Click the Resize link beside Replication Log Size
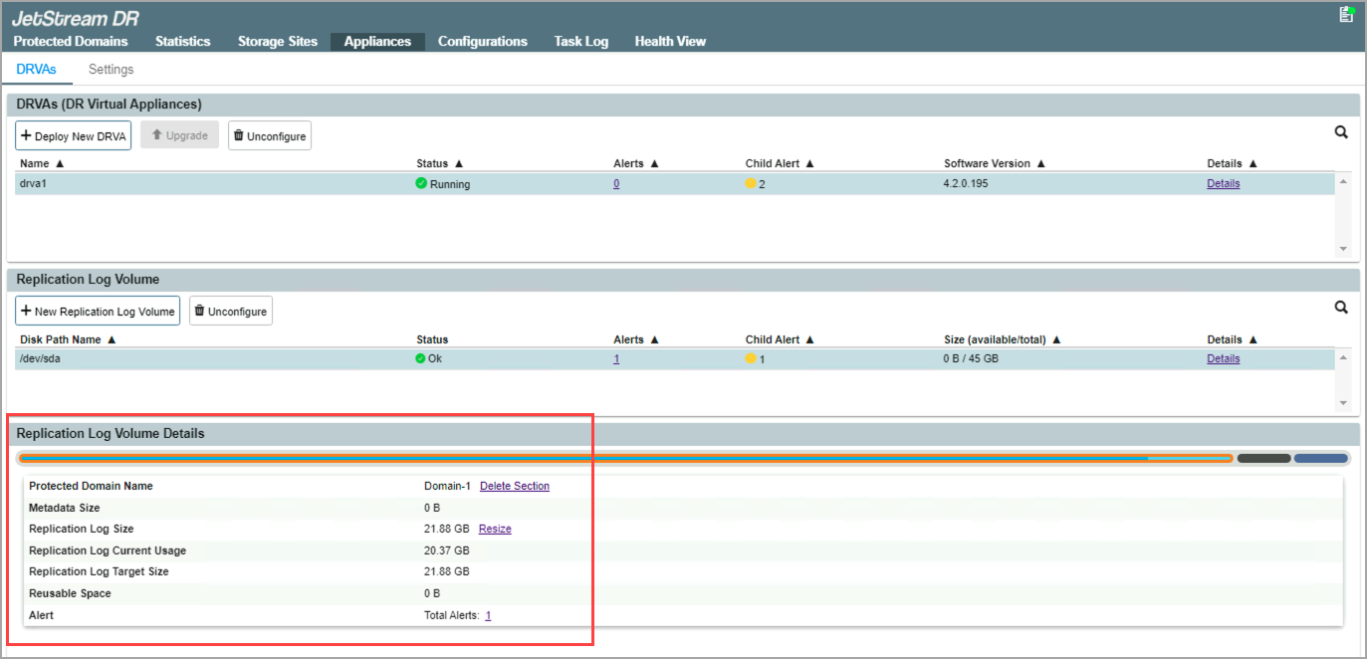The image size is (1367, 659). [495, 530]
